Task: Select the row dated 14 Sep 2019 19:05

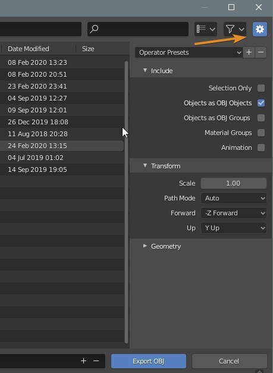Action: tap(62, 170)
